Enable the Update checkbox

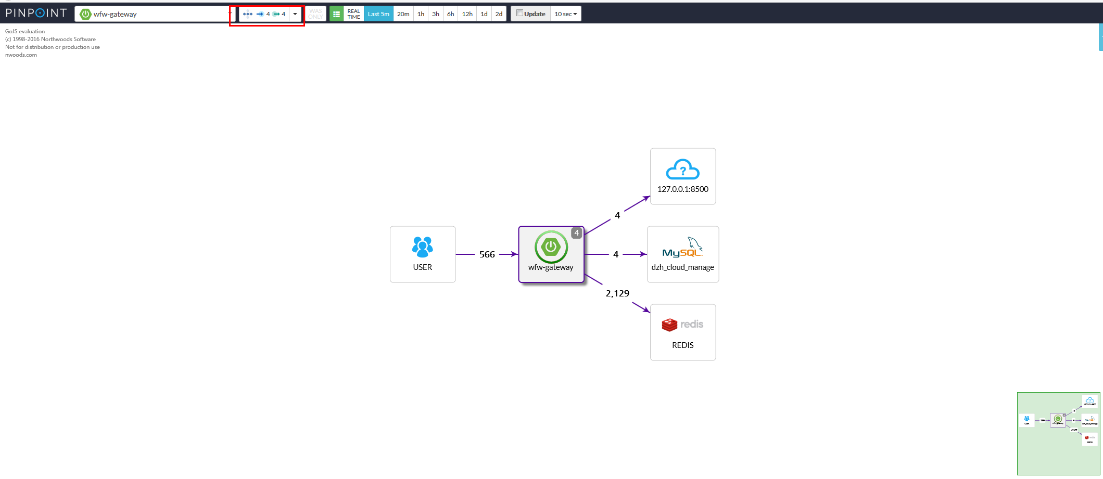(519, 14)
